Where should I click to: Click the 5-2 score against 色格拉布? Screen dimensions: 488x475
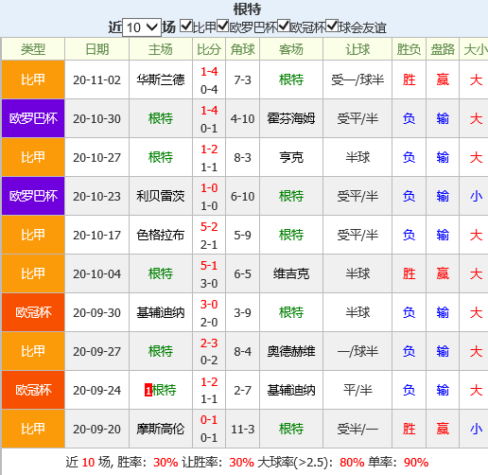click(209, 227)
